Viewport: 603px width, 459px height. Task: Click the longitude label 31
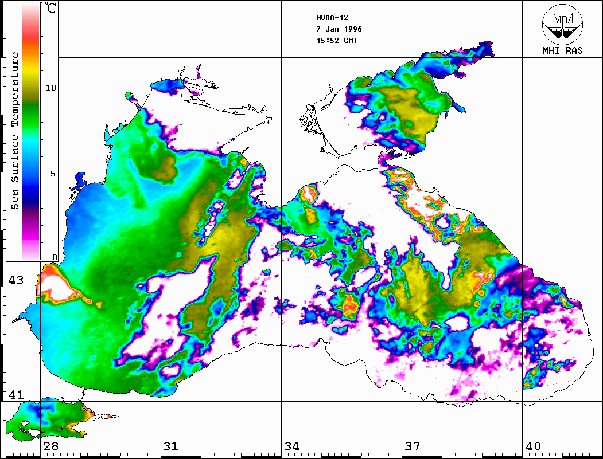171,446
